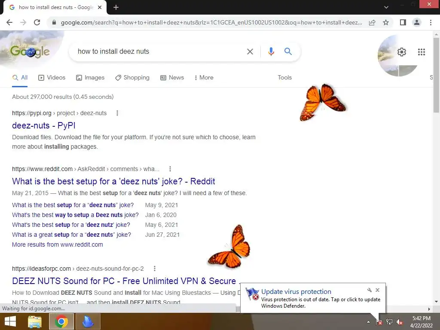Click the 'About 297,000 results' text
This screenshot has width=440, height=330.
[63, 97]
